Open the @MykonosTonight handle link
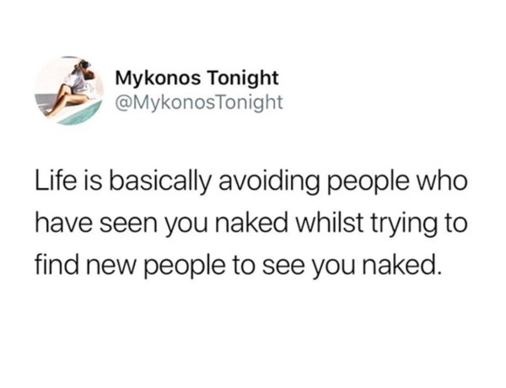506x388 pixels. pos(199,102)
